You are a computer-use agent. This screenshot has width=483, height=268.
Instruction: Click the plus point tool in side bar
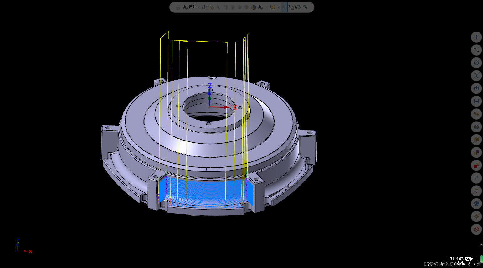(476, 37)
